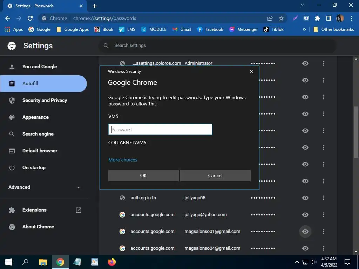Open the notification center icon
359x269 pixels.
click(347, 262)
